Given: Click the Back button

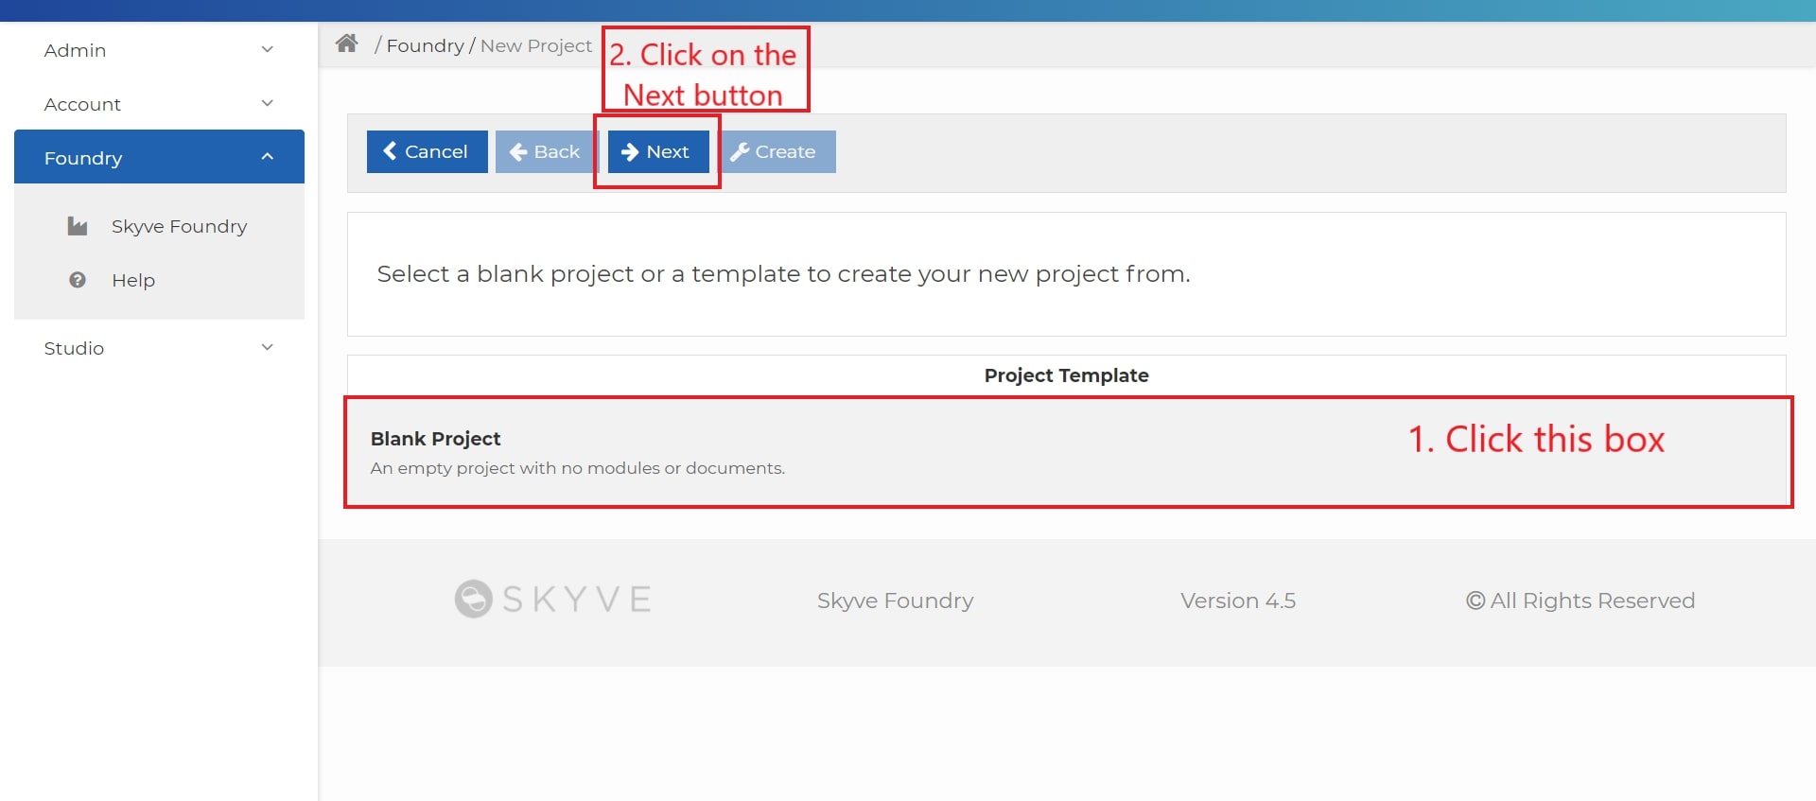Looking at the screenshot, I should [545, 151].
